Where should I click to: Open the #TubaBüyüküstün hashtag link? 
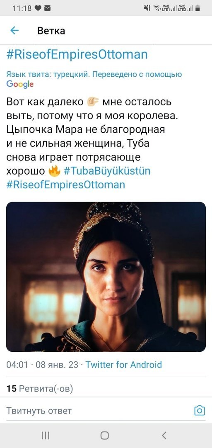click(x=107, y=171)
